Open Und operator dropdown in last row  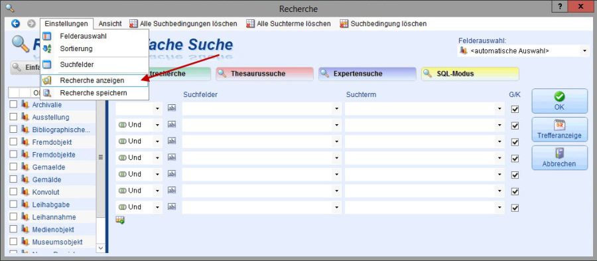click(x=158, y=207)
